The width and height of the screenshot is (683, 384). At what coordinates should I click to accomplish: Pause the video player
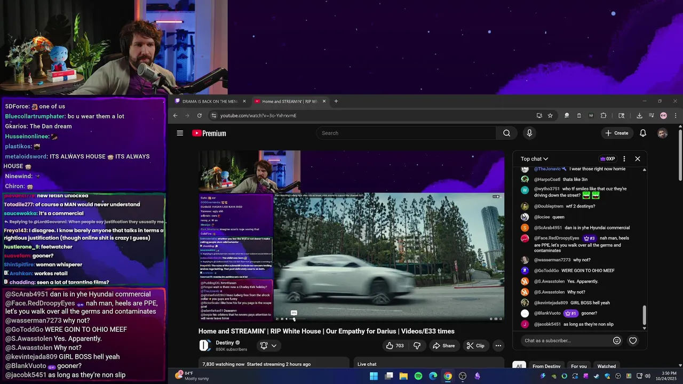tap(282, 319)
